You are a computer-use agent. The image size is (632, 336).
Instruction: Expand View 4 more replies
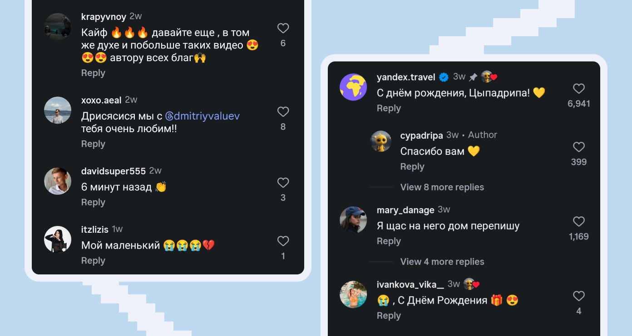click(442, 262)
